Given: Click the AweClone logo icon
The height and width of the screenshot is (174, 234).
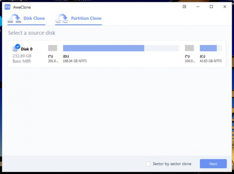Looking at the screenshot, I should (7, 7).
